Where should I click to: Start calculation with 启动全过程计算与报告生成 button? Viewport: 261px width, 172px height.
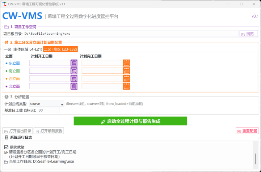click(130, 121)
